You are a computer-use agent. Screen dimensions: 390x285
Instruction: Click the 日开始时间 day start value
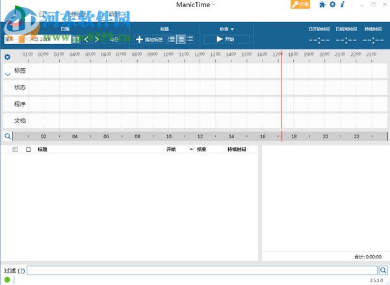point(319,40)
